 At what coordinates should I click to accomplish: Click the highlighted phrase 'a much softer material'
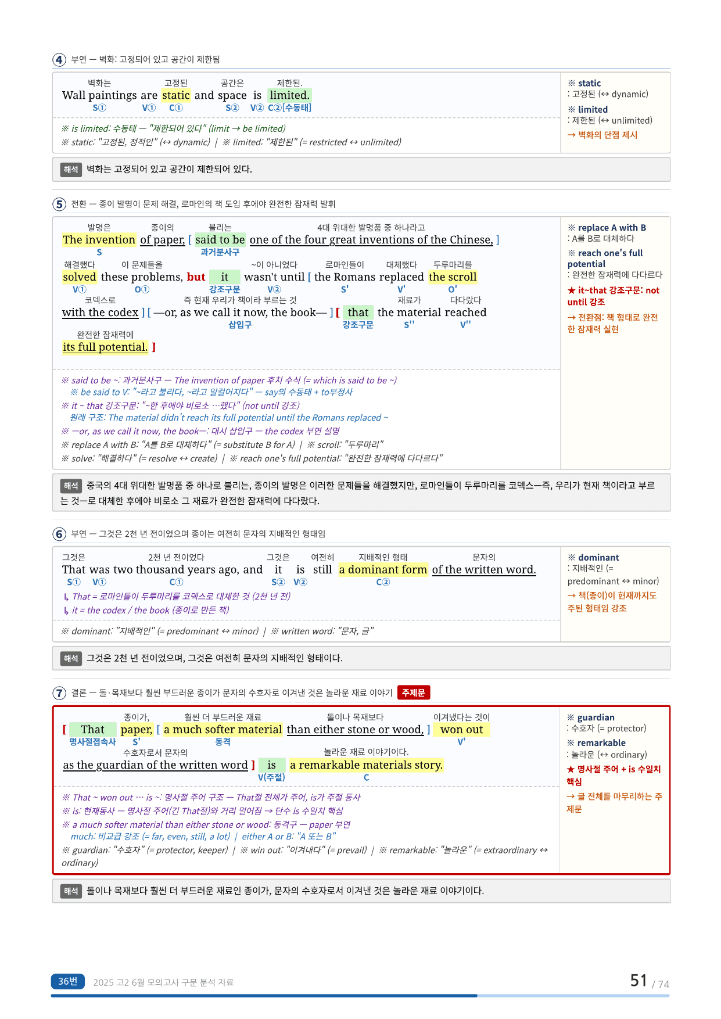[223, 730]
